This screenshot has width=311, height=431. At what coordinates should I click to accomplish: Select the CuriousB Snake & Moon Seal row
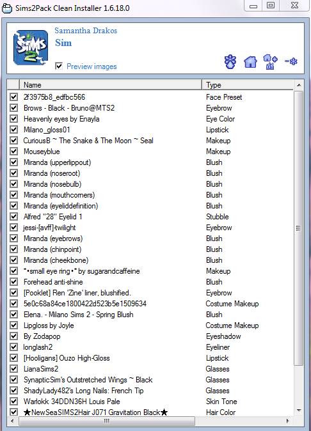click(x=150, y=141)
